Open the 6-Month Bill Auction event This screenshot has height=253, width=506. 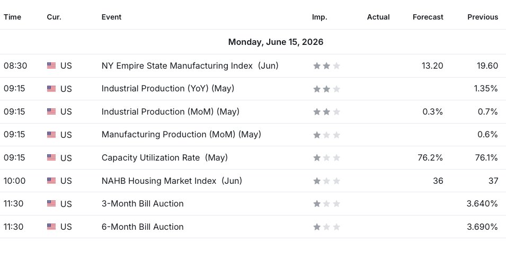click(x=143, y=227)
